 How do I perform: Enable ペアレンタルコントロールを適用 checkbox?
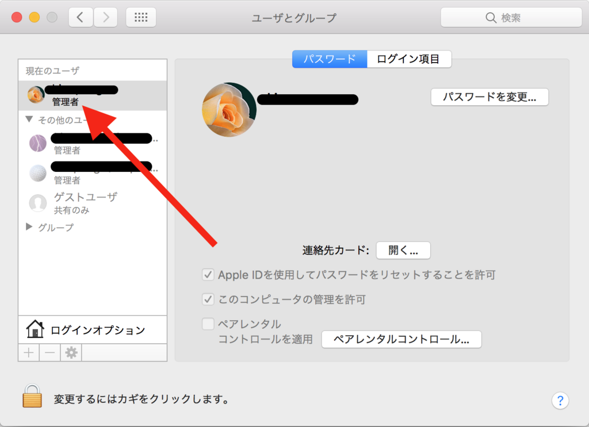tap(208, 324)
